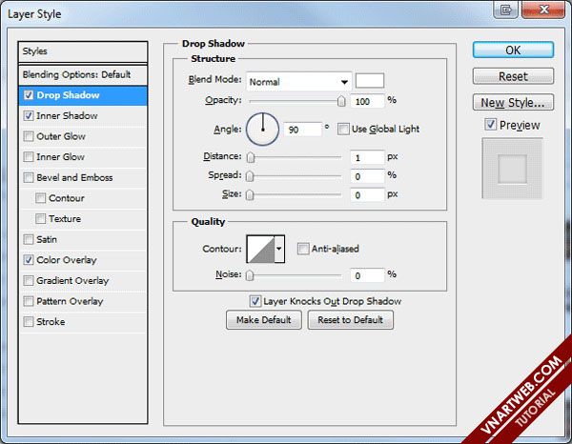Toggle Use Global Light checkbox

pyautogui.click(x=345, y=129)
